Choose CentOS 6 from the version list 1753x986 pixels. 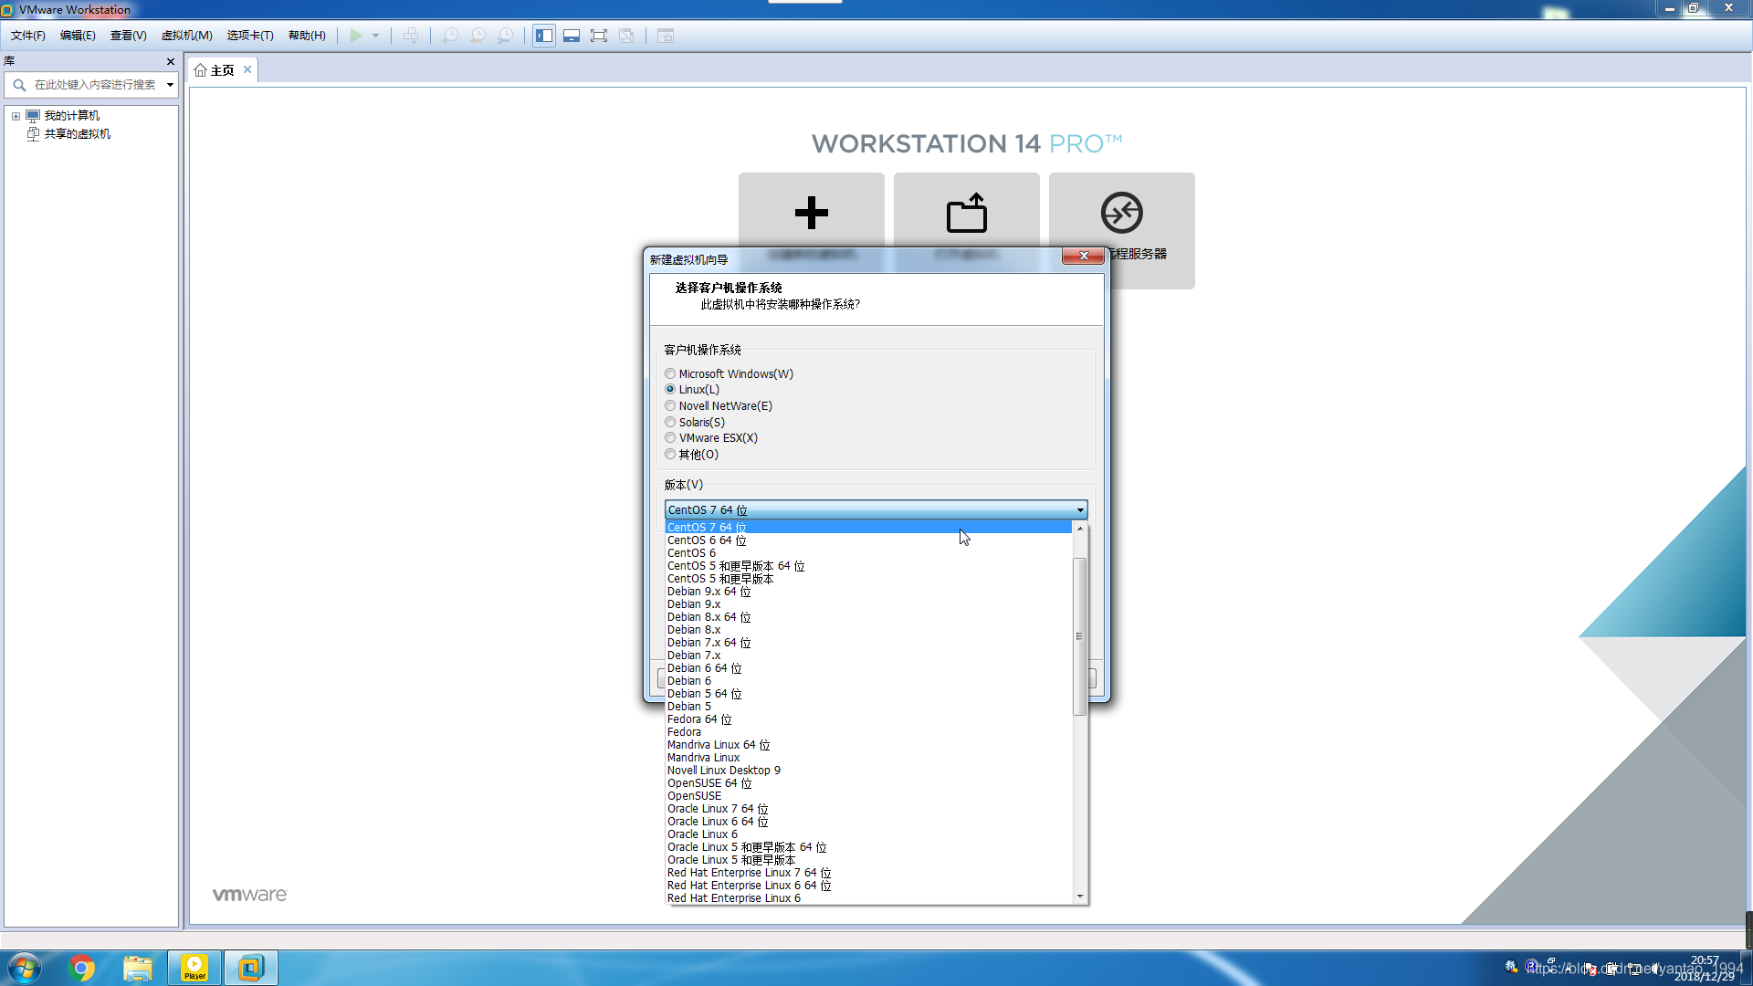point(868,553)
